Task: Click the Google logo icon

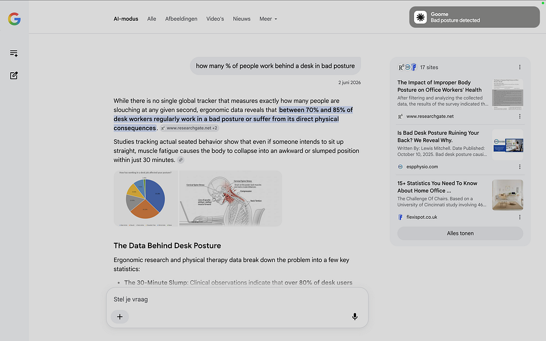Action: click(14, 19)
